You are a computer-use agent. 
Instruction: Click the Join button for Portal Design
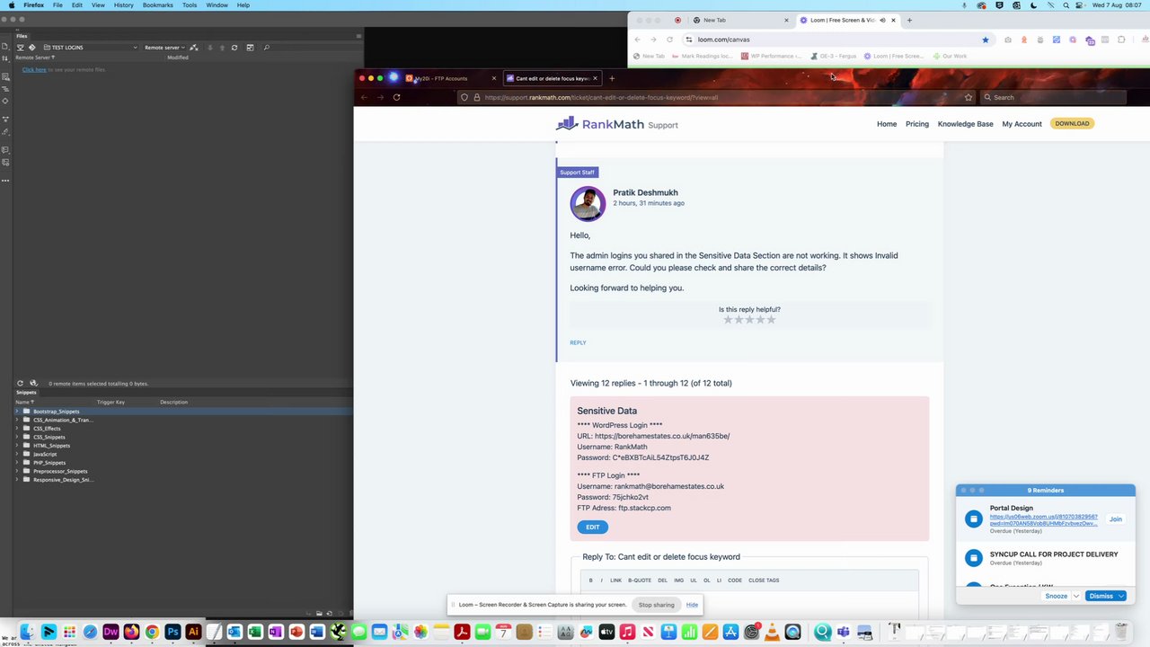pos(1115,519)
